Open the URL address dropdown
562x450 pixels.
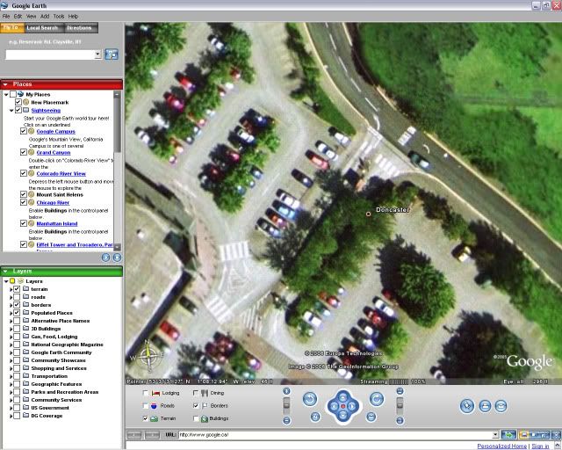click(495, 435)
